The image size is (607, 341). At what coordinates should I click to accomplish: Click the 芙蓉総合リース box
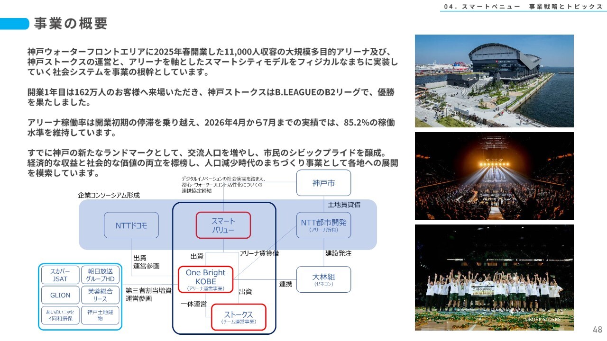[100, 295]
